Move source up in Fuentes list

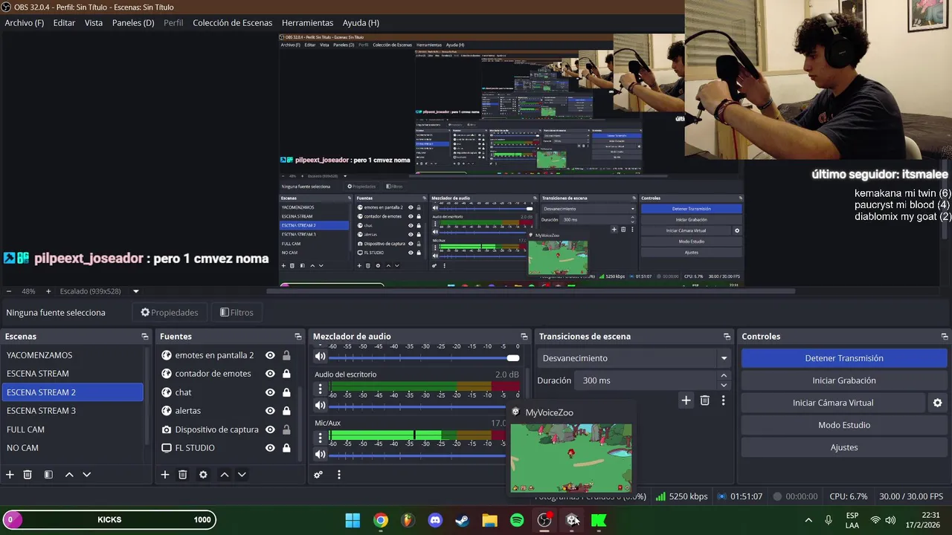(x=224, y=474)
